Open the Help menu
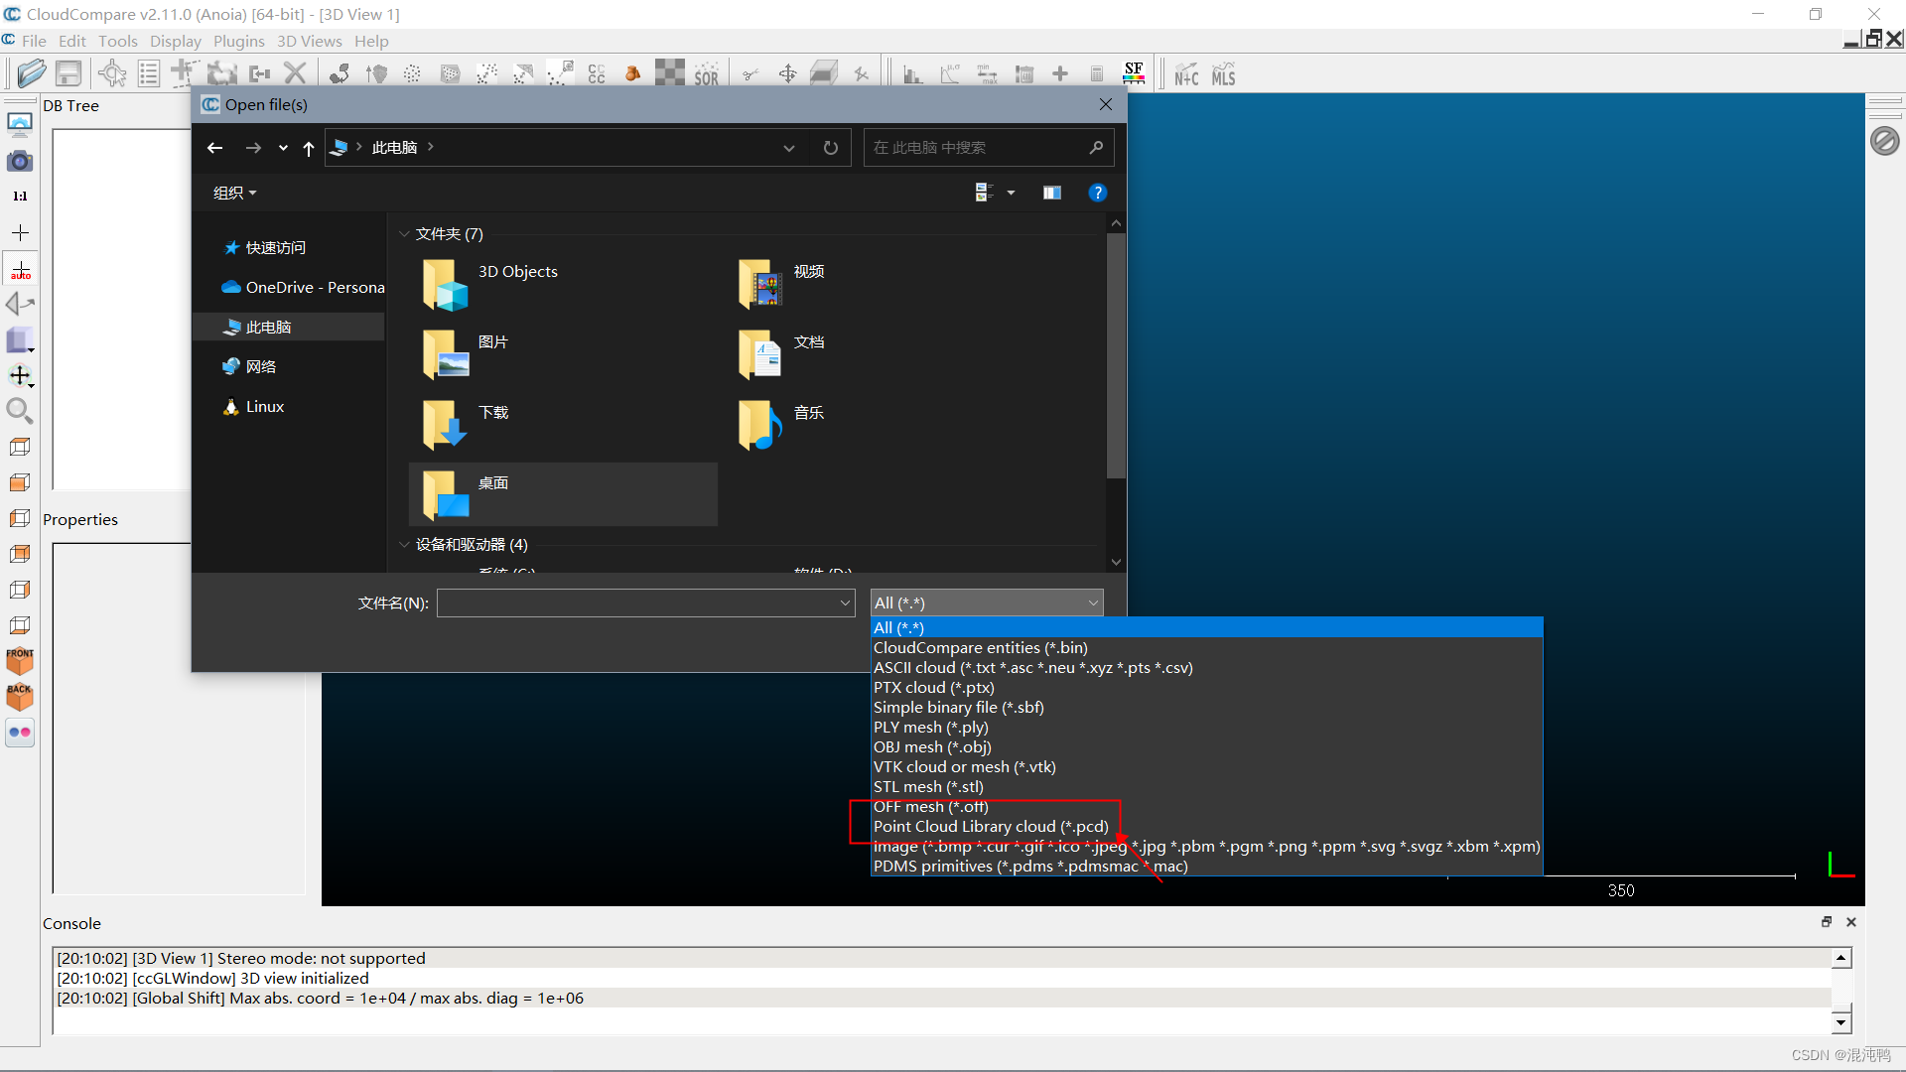The width and height of the screenshot is (1906, 1072). coord(371,41)
